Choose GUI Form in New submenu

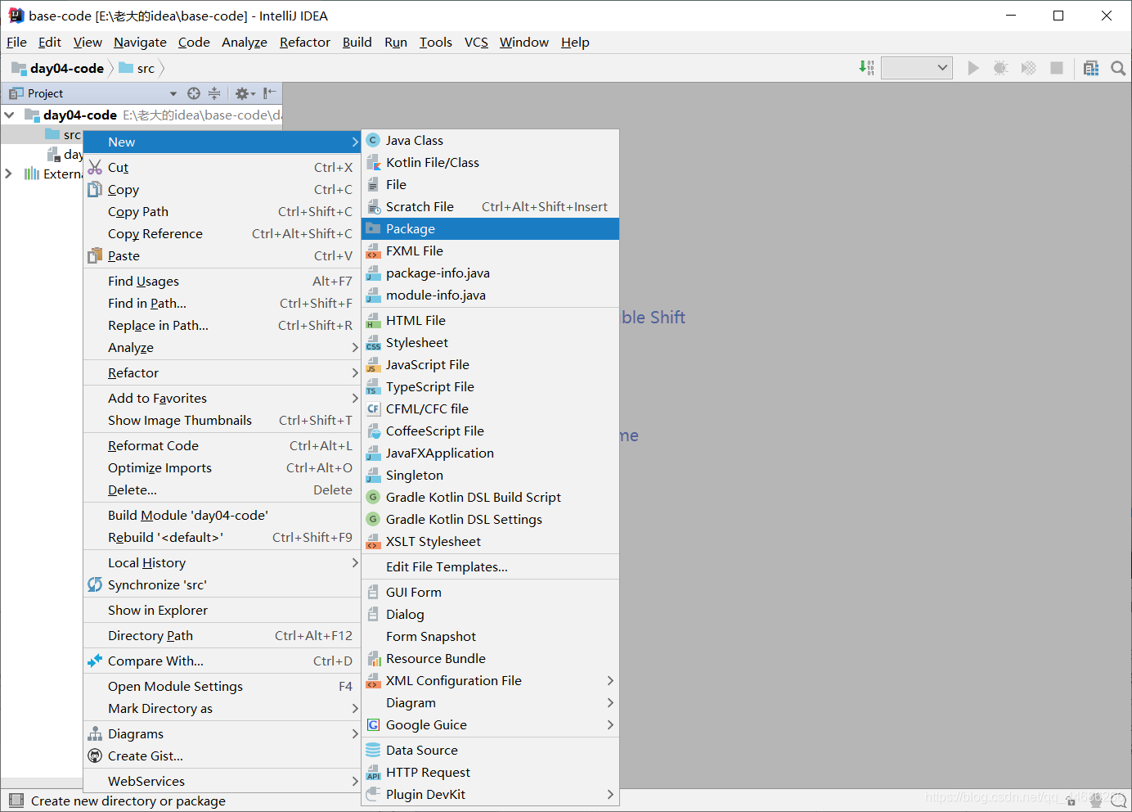(490, 593)
